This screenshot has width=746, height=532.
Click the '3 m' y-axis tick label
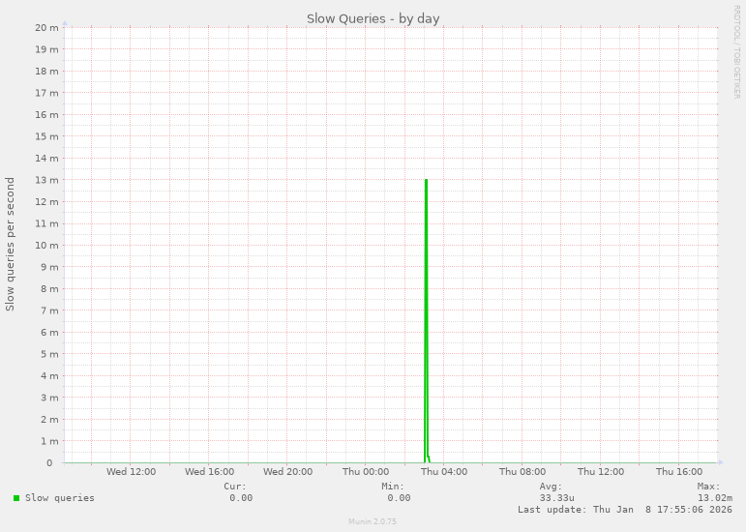point(49,398)
